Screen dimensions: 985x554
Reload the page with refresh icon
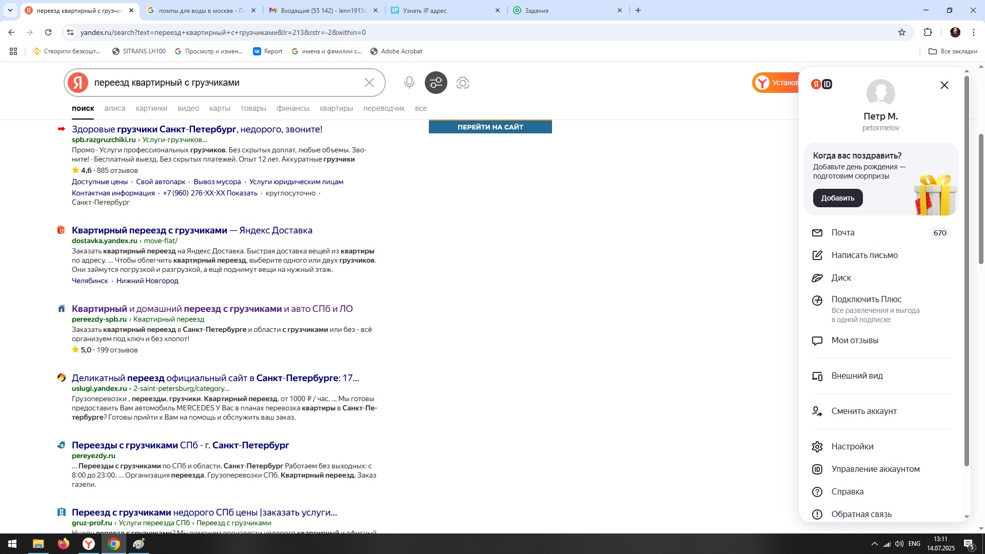tap(48, 32)
